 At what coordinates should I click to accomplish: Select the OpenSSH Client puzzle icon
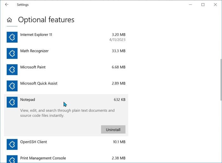point(12,144)
